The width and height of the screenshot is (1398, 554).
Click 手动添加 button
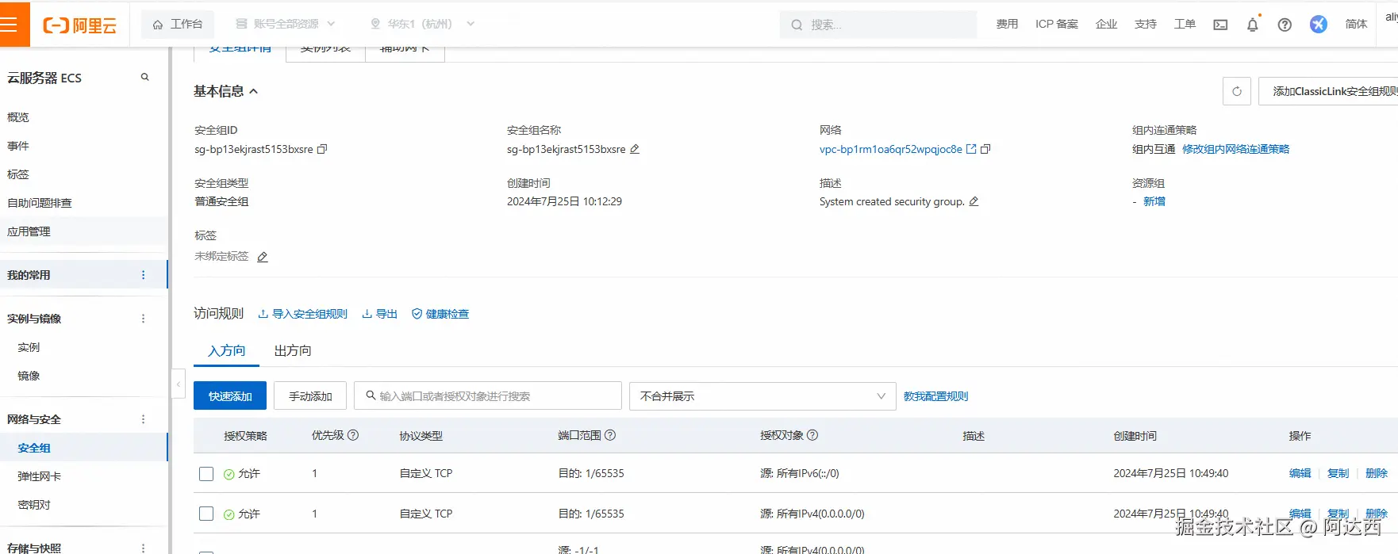coord(310,395)
